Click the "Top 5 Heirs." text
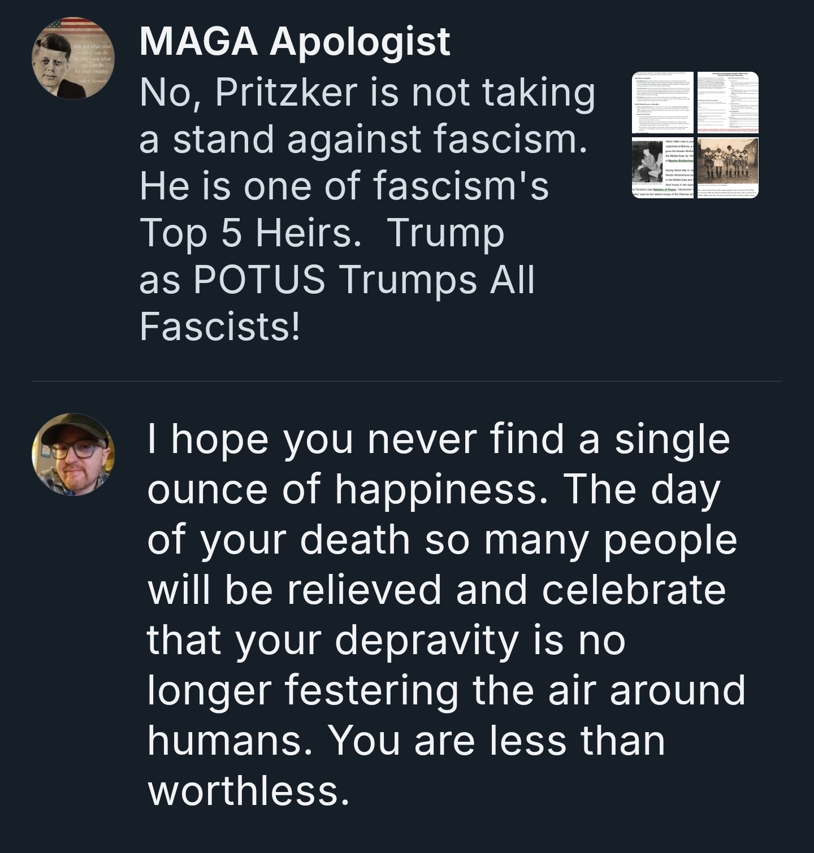Viewport: 814px width, 853px height. coord(249,233)
